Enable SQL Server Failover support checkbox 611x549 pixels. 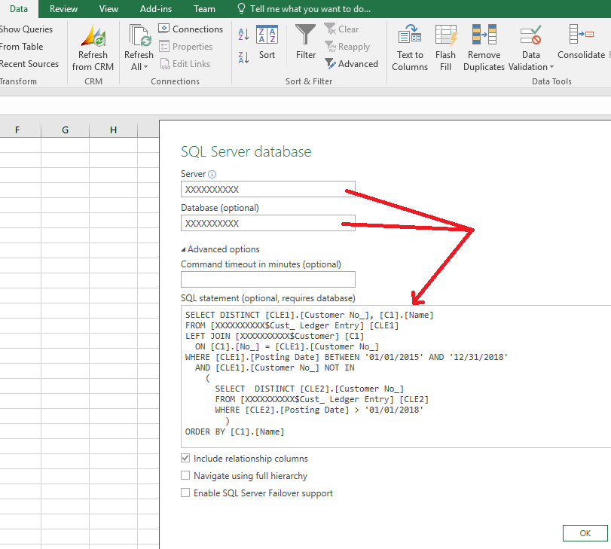pos(185,493)
